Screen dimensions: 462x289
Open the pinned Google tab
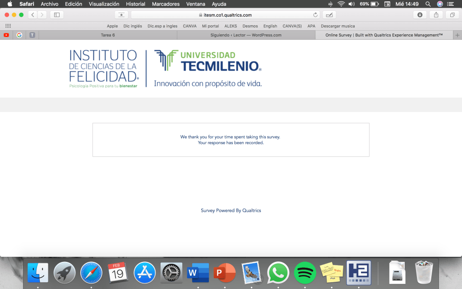pyautogui.click(x=19, y=35)
